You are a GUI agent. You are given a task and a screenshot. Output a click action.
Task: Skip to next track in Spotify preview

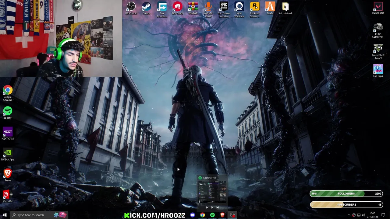click(x=218, y=207)
